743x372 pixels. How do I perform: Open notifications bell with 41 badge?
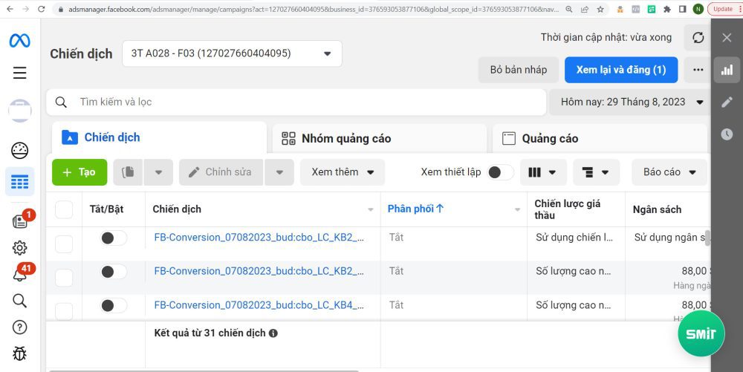[x=20, y=274]
